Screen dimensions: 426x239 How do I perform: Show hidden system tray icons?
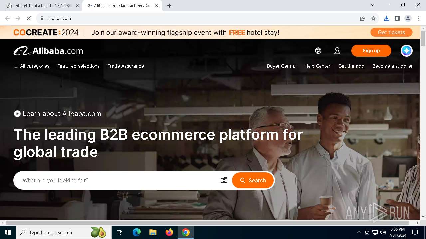pos(359,232)
